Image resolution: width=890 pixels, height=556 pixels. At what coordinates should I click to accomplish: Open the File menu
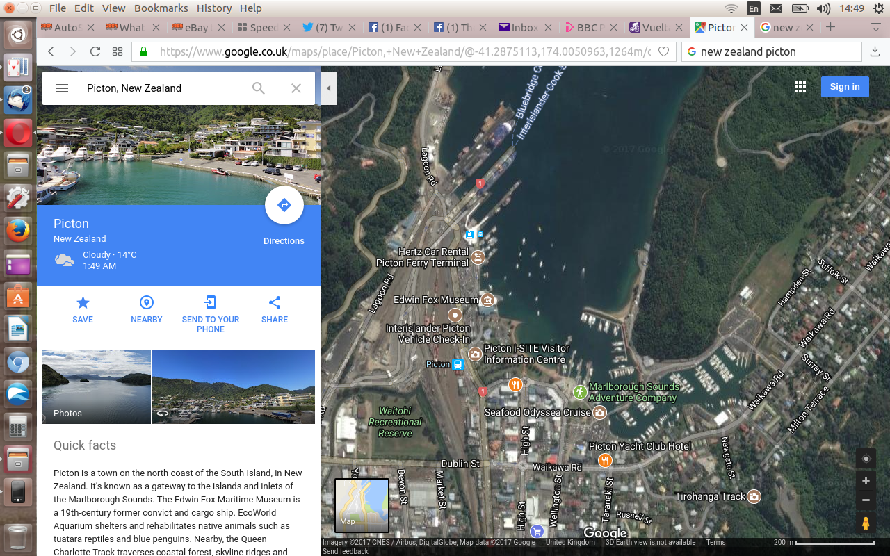58,8
